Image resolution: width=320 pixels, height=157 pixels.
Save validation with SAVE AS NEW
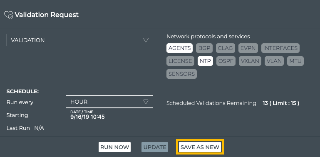[x=200, y=147]
